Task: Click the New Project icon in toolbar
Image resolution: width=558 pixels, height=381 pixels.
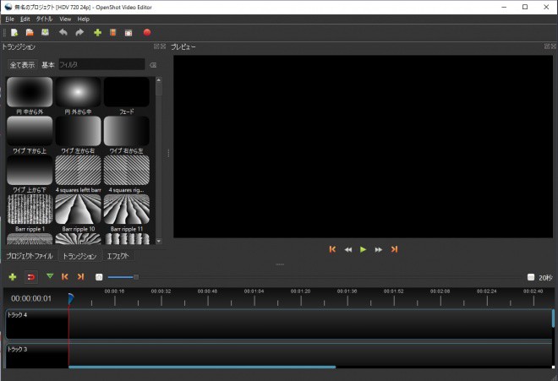Action: point(14,33)
